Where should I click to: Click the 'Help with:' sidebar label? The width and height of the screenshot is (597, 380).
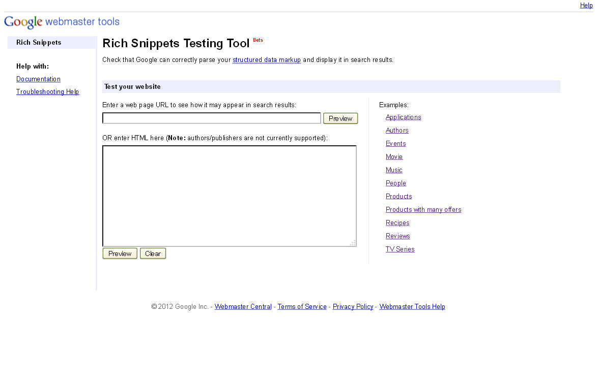click(x=33, y=66)
